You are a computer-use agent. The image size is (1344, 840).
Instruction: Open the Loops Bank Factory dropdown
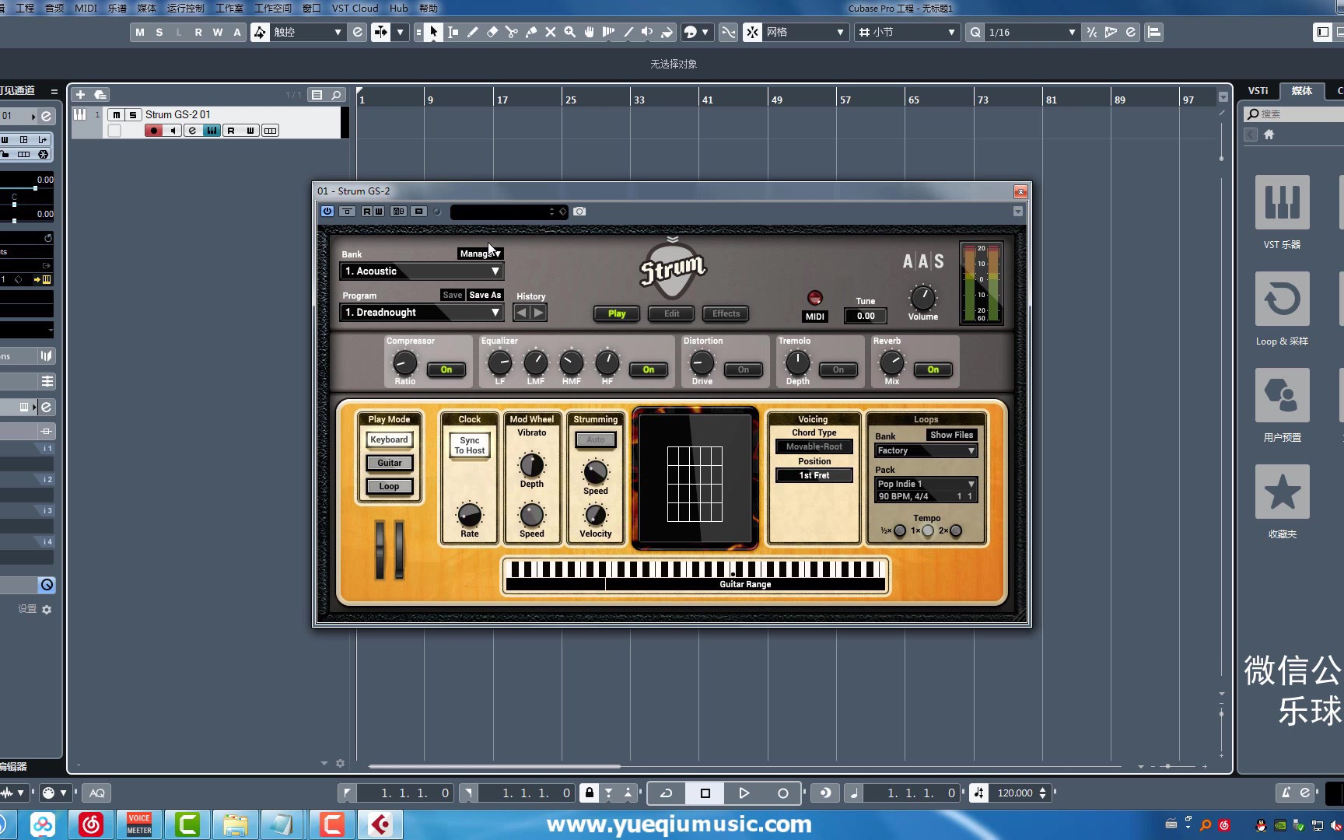click(926, 451)
